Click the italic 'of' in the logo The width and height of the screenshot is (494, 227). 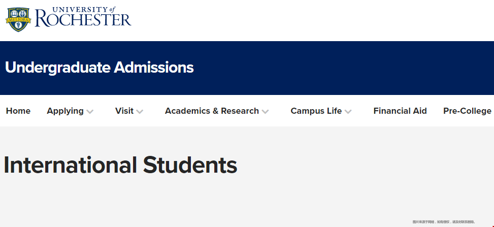click(112, 10)
